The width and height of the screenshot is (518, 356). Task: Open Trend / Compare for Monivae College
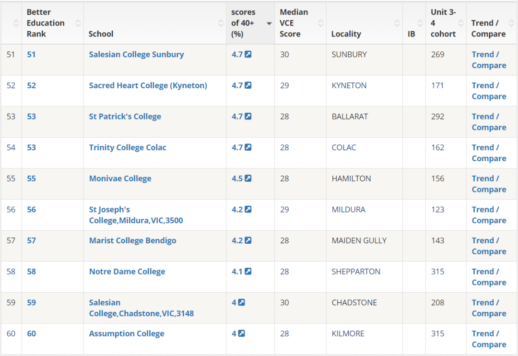[489, 184]
